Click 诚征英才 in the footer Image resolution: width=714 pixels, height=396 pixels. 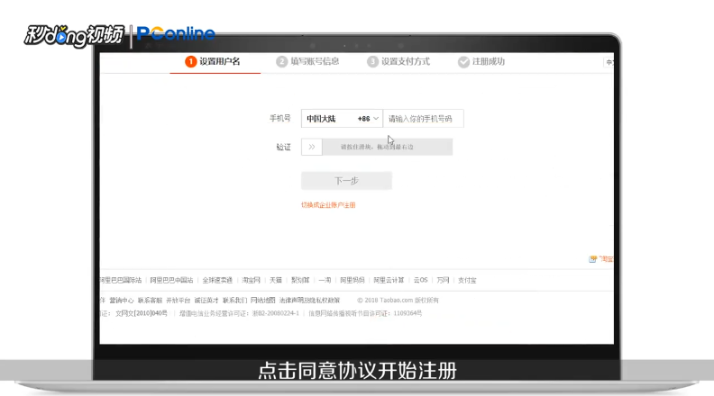pos(206,301)
